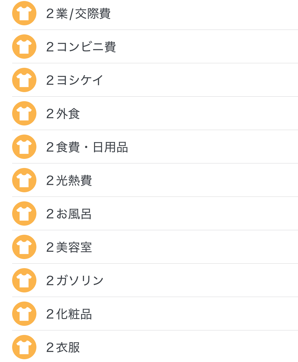Tap the shirt icon beside ２衣服
Viewport: 298px width, 362px height.
point(24,347)
